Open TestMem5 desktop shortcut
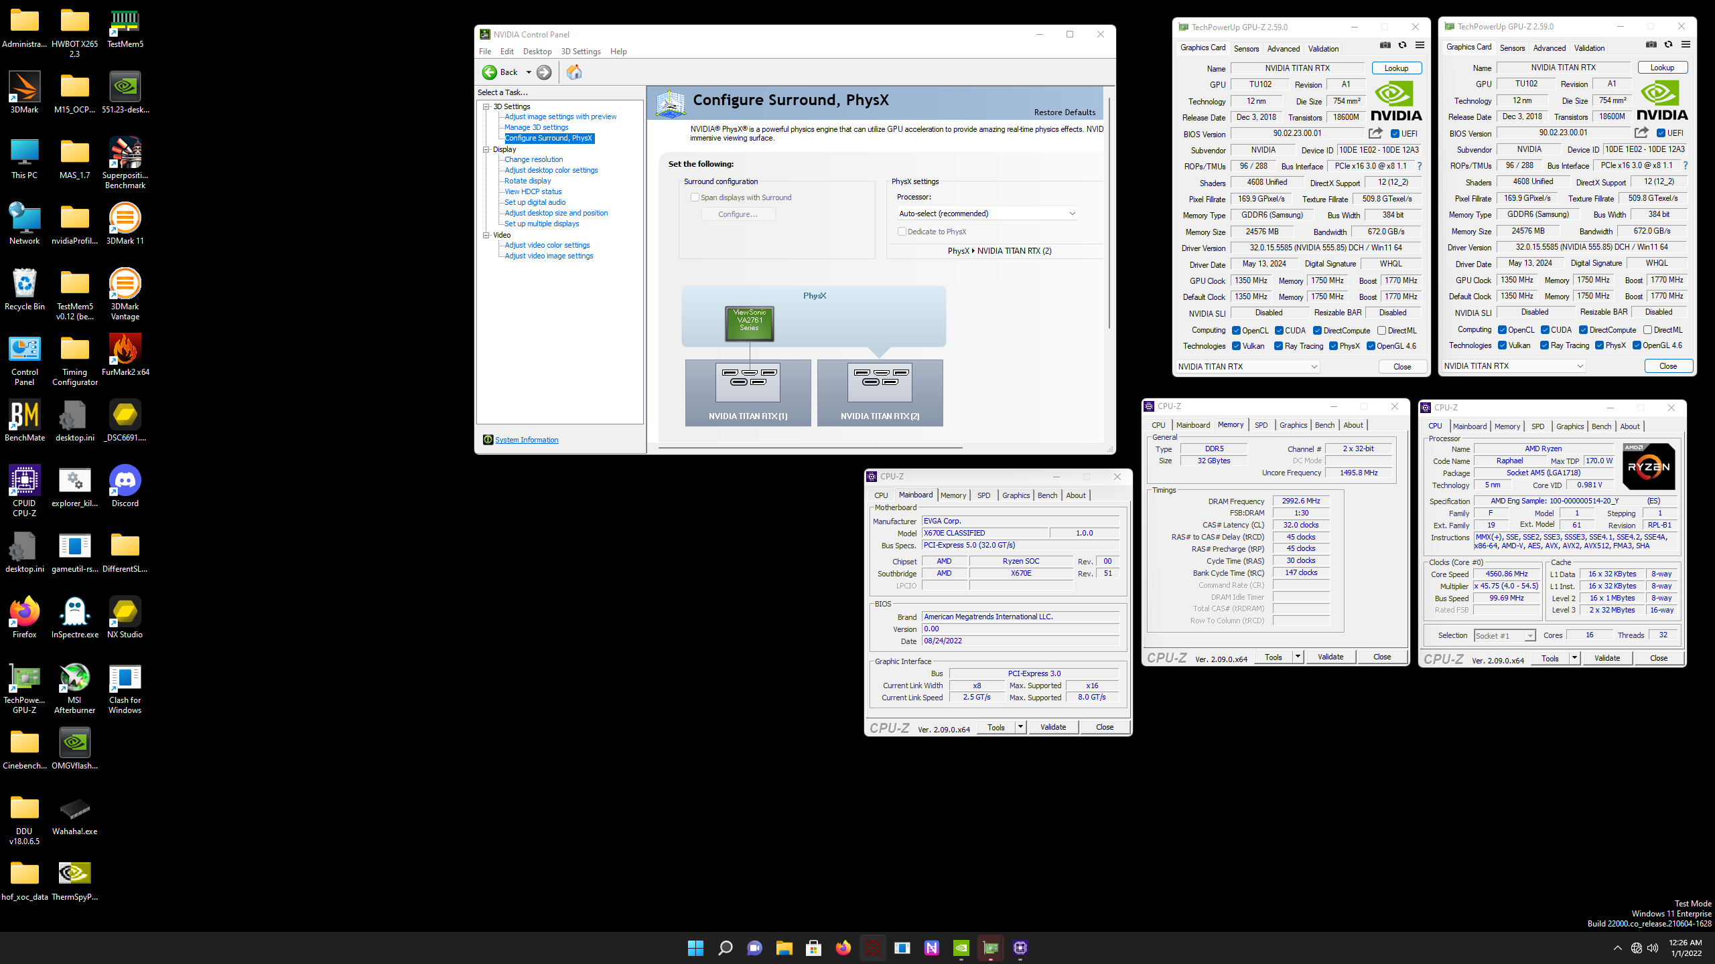1715x964 pixels. point(125,28)
